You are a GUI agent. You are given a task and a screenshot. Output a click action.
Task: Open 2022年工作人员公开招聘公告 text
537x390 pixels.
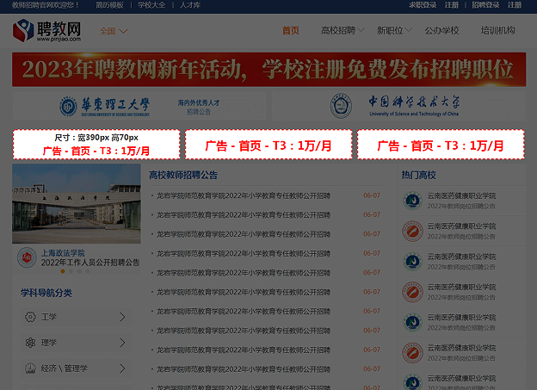pyautogui.click(x=90, y=263)
